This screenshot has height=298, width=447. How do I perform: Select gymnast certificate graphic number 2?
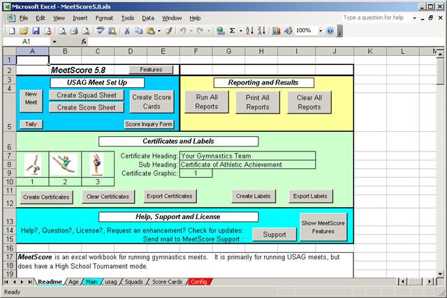(x=65, y=165)
